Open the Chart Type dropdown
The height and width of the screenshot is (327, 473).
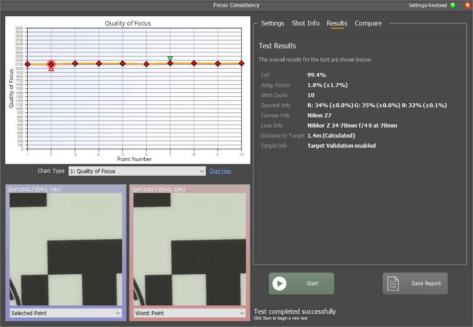coord(137,171)
